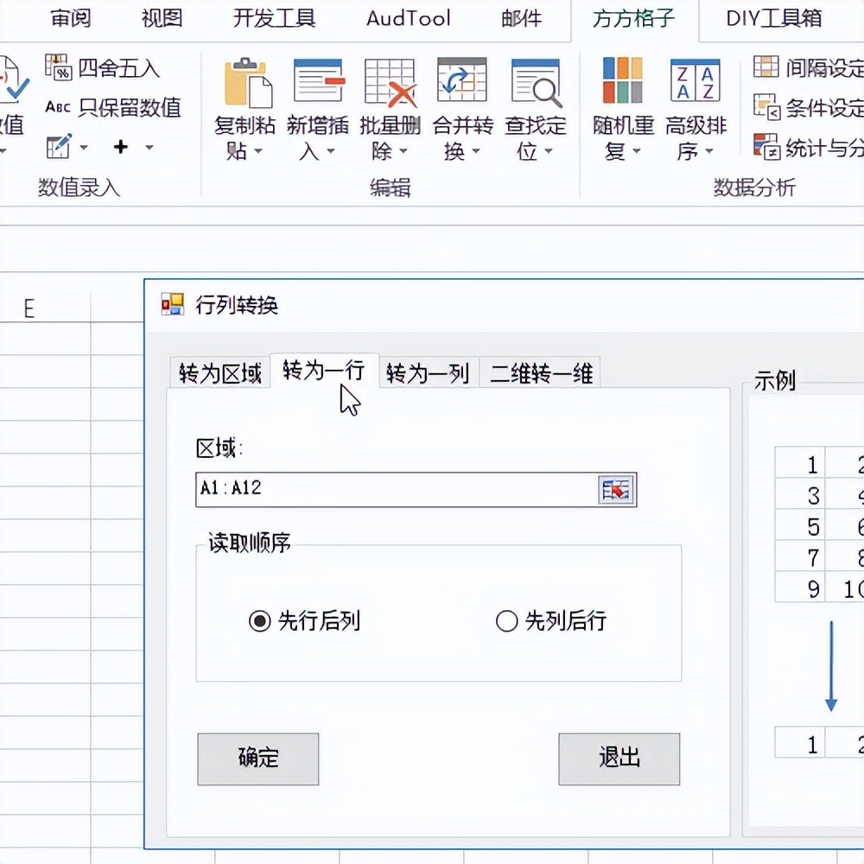
Task: Click the 读取顺序 group label
Action: 249,543
